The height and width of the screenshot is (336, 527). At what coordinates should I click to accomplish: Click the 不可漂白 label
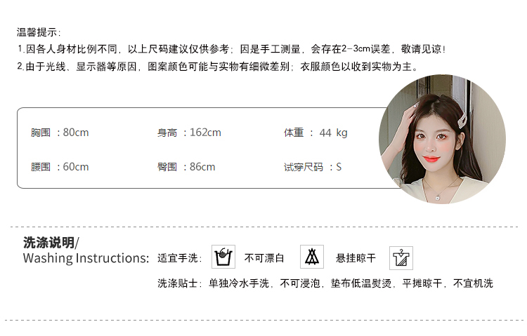click(264, 258)
